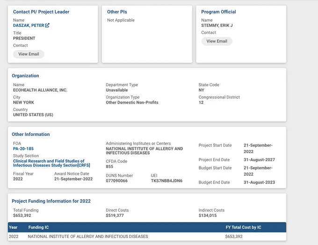Click the Year column header

click(13, 227)
